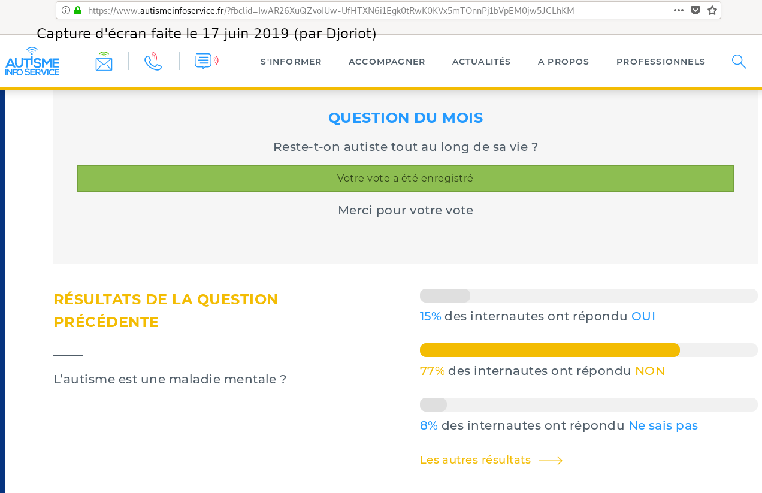Image resolution: width=762 pixels, height=493 pixels.
Task: Click the green "Votre vote a été enregistré" banner
Action: pyautogui.click(x=406, y=179)
